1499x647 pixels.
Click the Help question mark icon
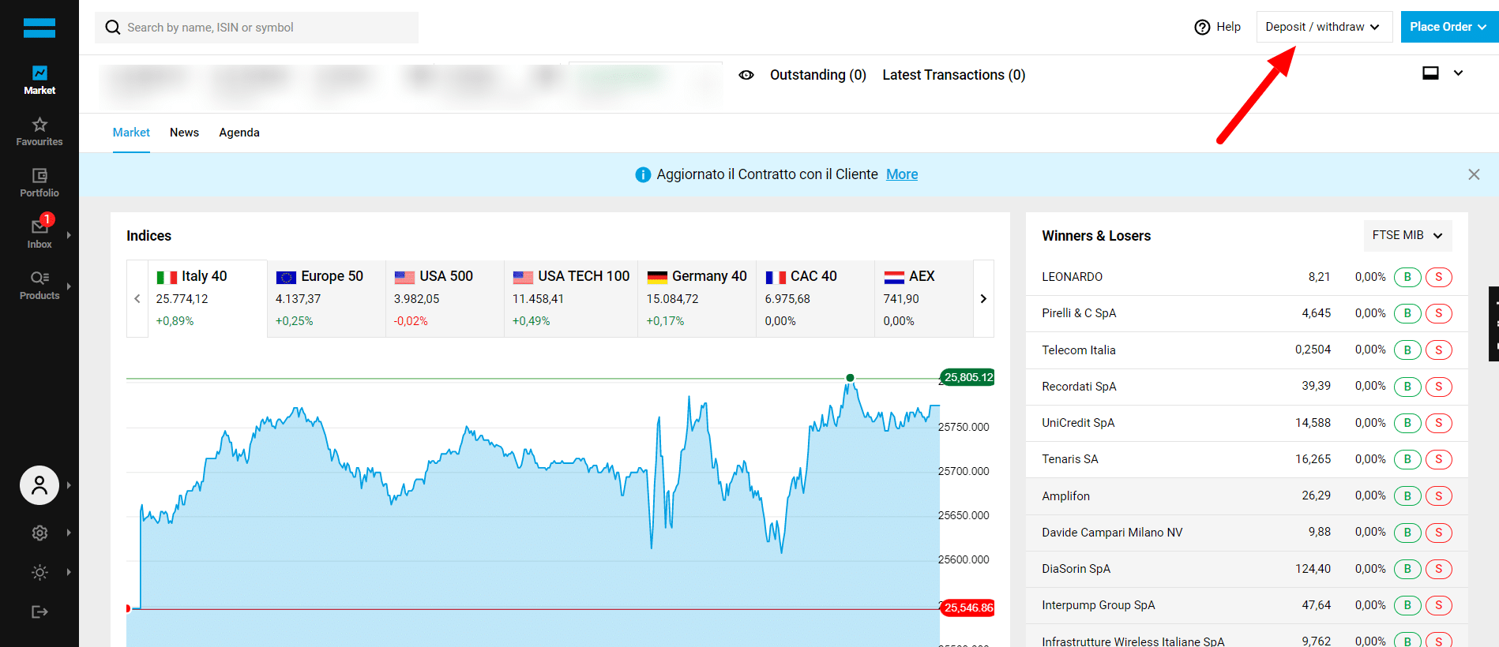click(1202, 28)
